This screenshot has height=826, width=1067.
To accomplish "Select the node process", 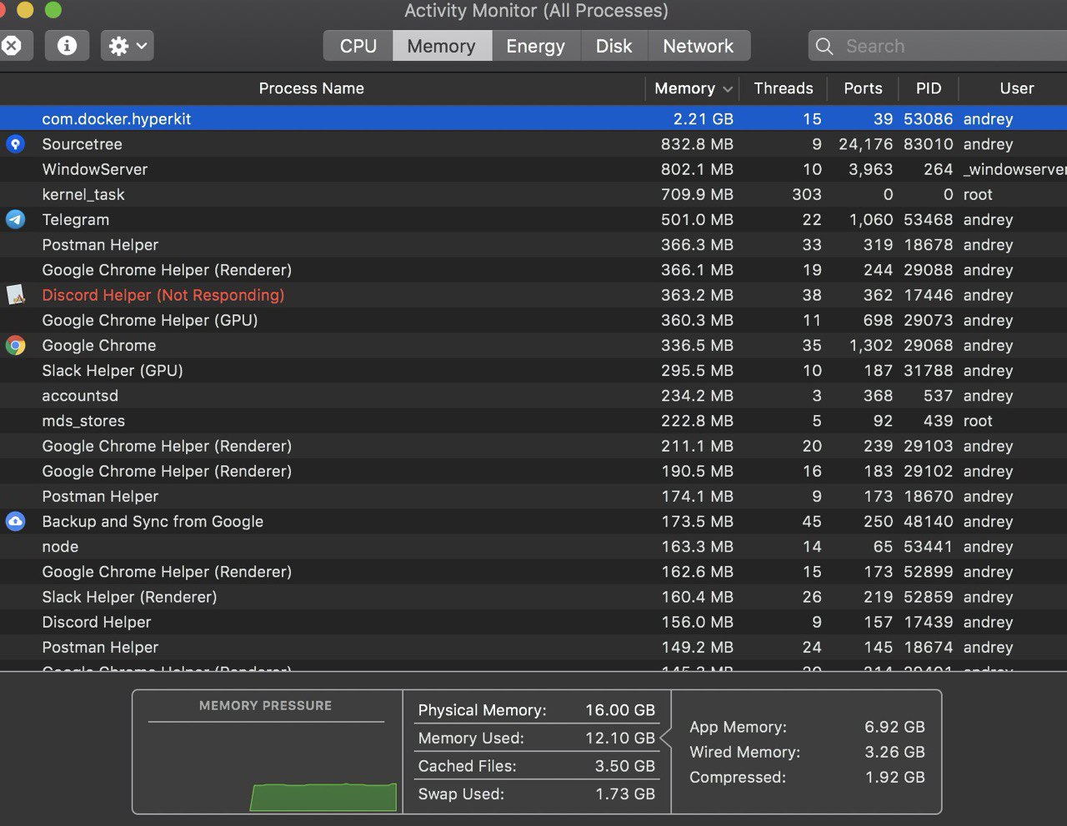I will [60, 547].
